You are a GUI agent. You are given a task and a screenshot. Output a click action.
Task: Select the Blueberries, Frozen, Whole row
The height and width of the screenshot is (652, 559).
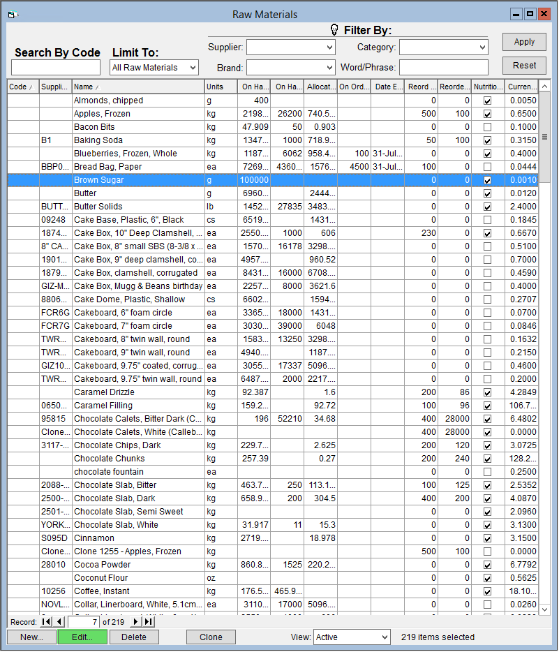pyautogui.click(x=273, y=154)
